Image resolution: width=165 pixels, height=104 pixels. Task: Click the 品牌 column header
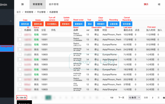coord(76,30)
